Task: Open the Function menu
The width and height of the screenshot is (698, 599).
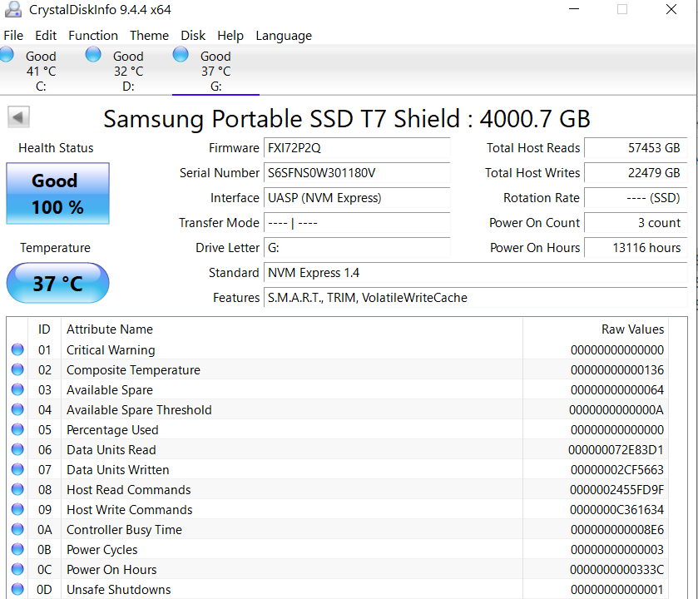Action: [93, 36]
